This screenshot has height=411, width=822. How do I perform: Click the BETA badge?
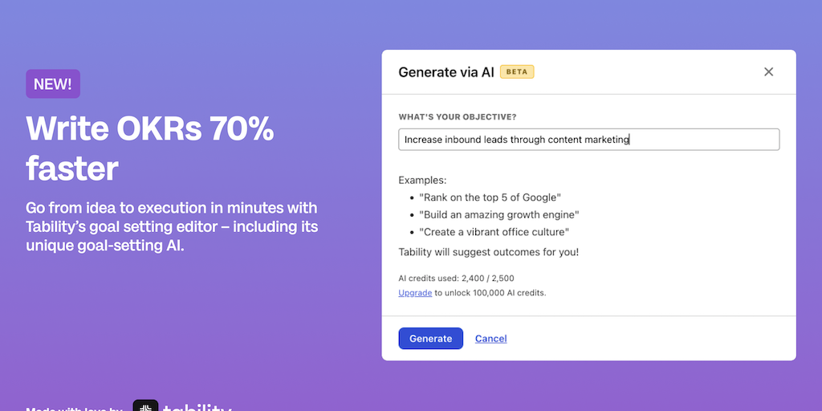click(x=517, y=72)
